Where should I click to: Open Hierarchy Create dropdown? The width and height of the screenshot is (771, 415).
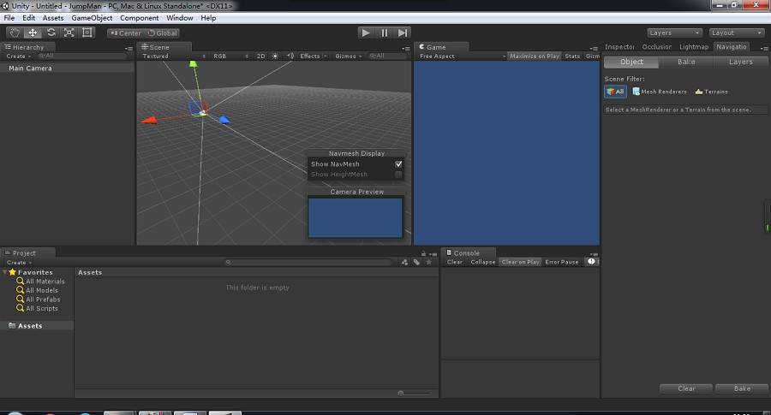click(19, 56)
